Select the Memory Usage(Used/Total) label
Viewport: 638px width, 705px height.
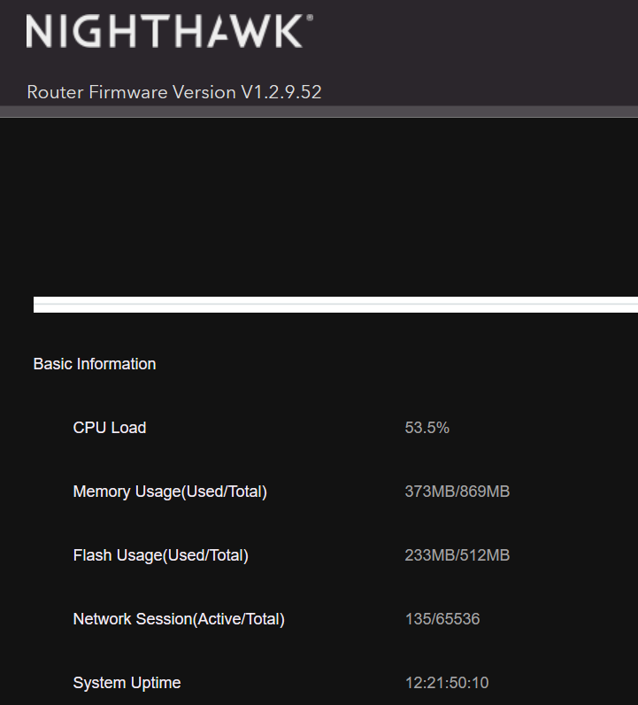[170, 492]
